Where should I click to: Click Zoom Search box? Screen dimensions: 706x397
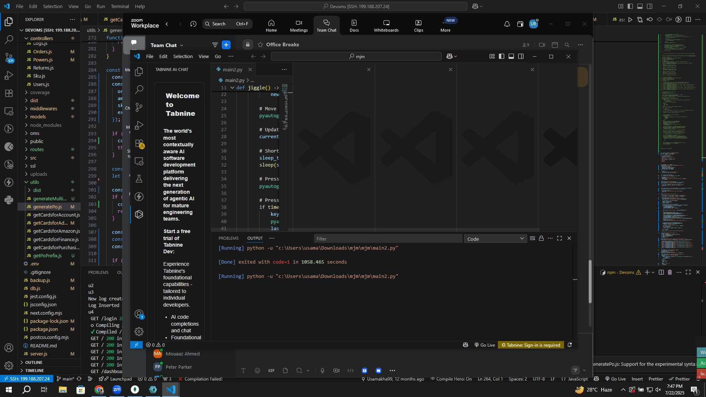coord(227,24)
